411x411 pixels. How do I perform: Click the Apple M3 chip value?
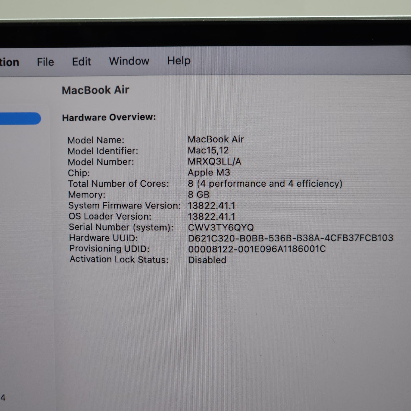[209, 173]
